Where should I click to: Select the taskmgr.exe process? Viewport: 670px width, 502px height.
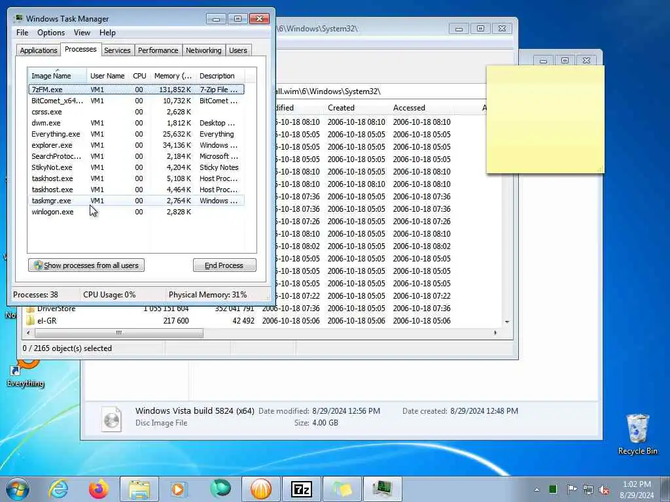(x=136, y=201)
